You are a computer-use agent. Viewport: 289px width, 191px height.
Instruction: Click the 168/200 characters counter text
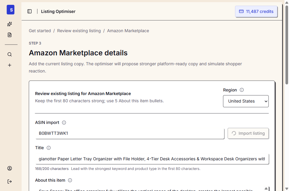pos(52,169)
